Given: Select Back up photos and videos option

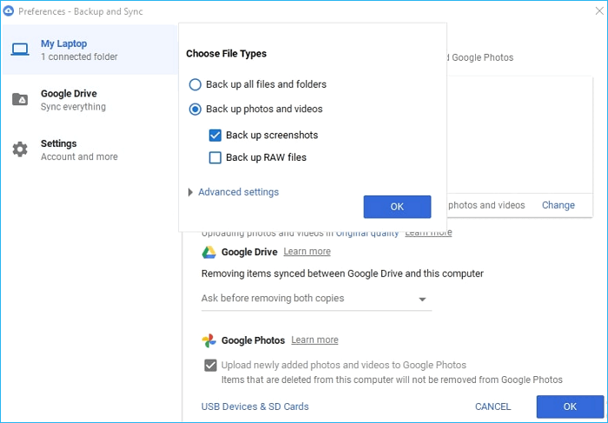Looking at the screenshot, I should (195, 109).
